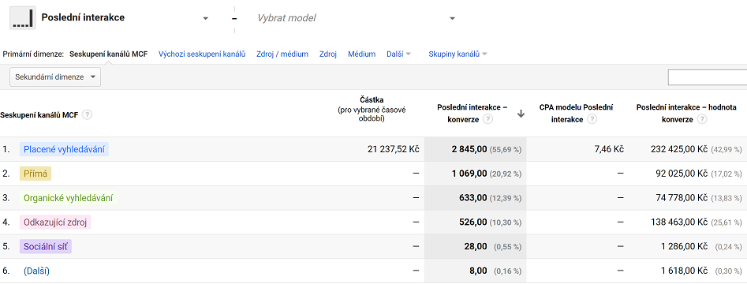Click the purple Sociální síť channel label
747x284 pixels.
pos(46,246)
